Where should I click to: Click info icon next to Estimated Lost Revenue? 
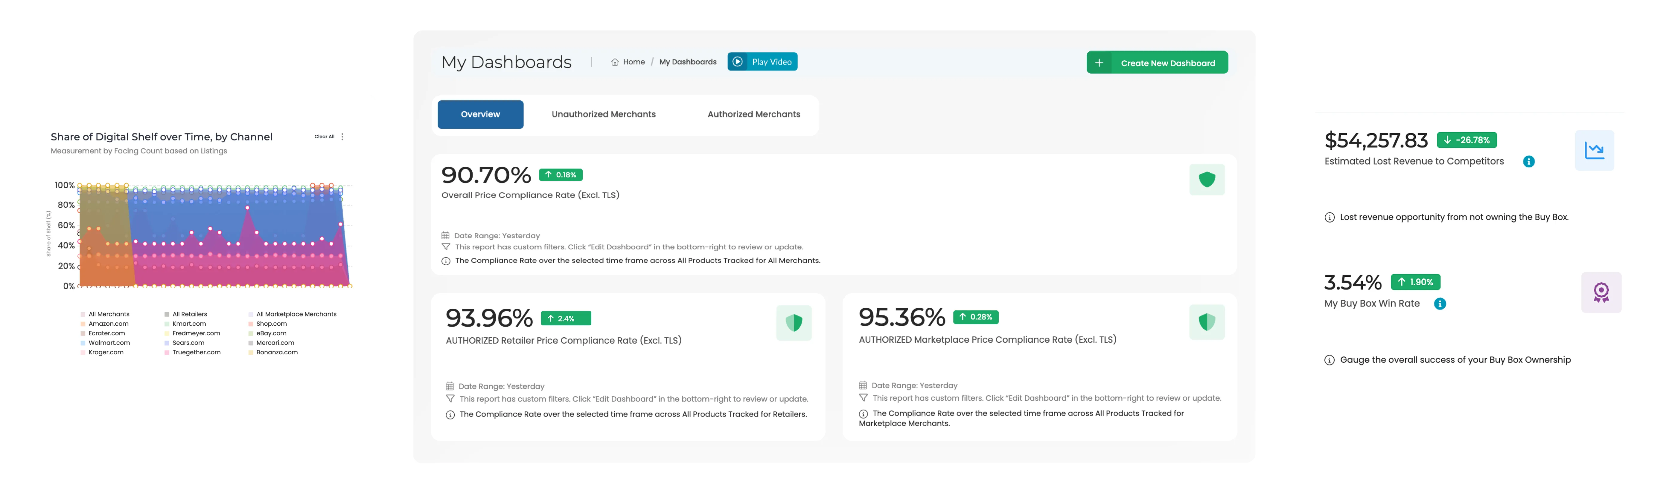click(1528, 162)
